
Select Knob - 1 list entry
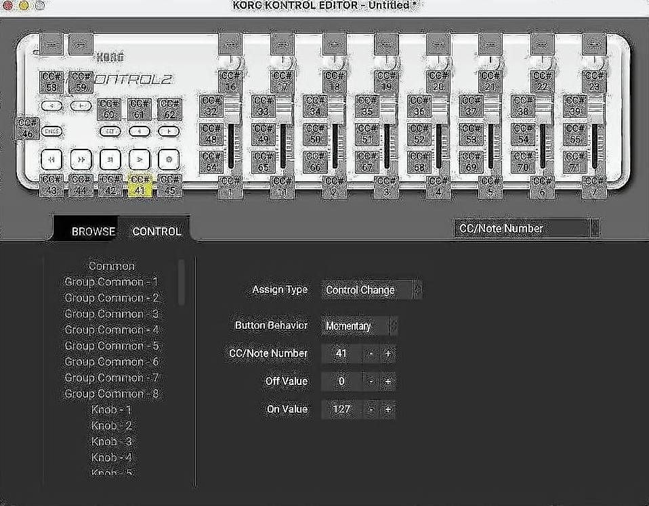[x=111, y=410]
